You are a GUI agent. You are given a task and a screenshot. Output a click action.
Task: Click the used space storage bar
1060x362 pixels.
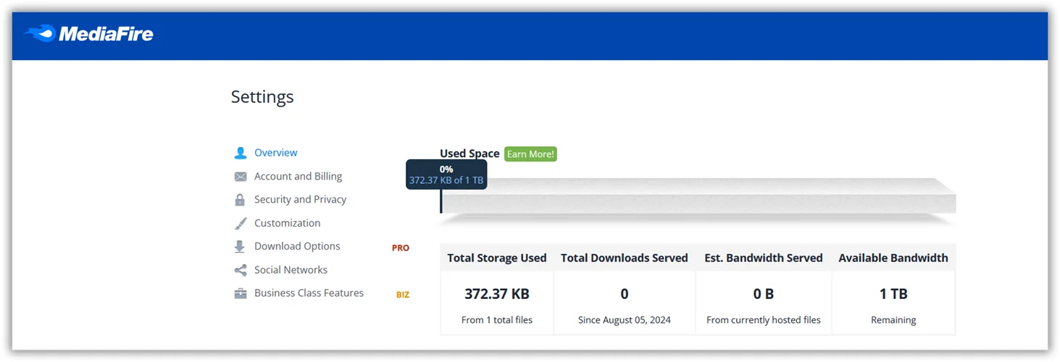click(x=698, y=196)
